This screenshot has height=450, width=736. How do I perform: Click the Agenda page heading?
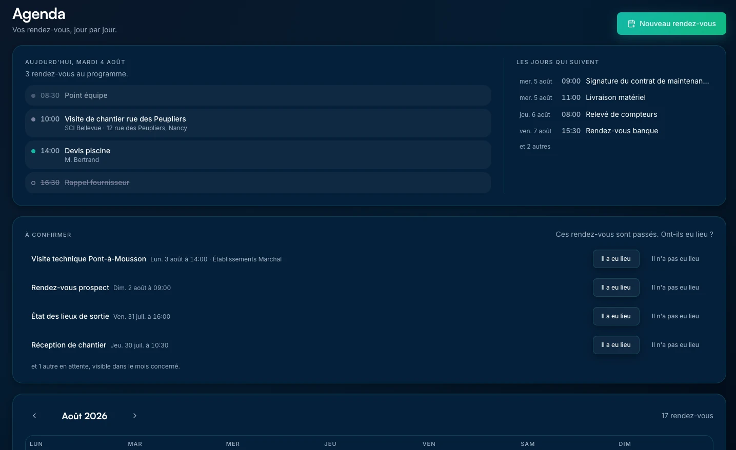[39, 14]
